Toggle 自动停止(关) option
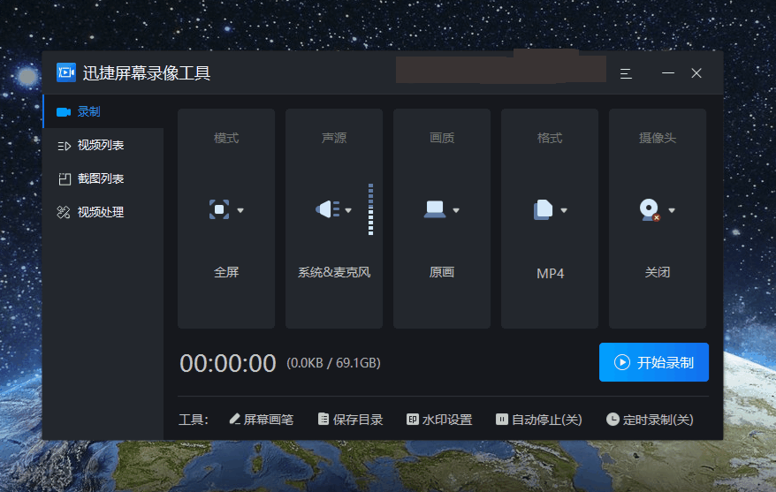Viewport: 776px width, 492px height. pos(539,420)
